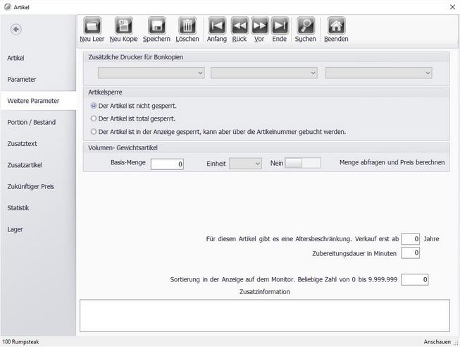
Task: Create a copy with Neu Kopie icon
Action: [123, 26]
